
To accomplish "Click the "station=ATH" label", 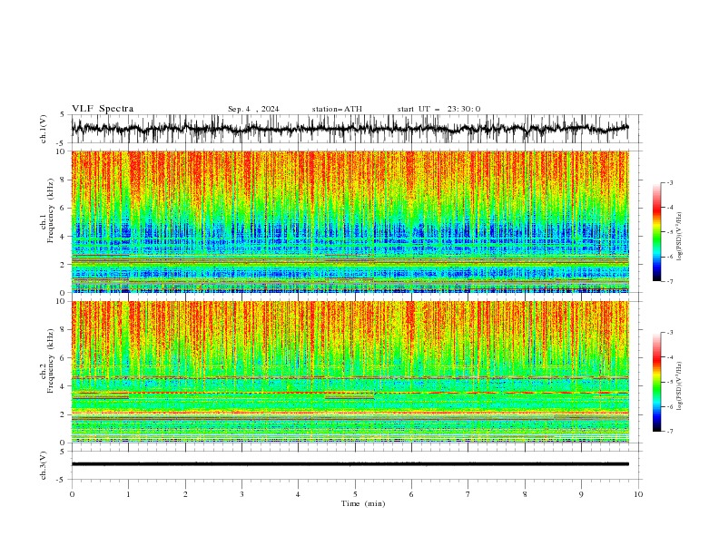I will click(x=337, y=109).
